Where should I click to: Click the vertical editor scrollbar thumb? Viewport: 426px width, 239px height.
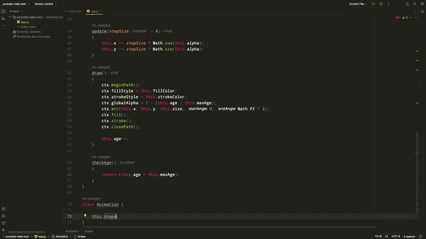[x=417, y=172]
